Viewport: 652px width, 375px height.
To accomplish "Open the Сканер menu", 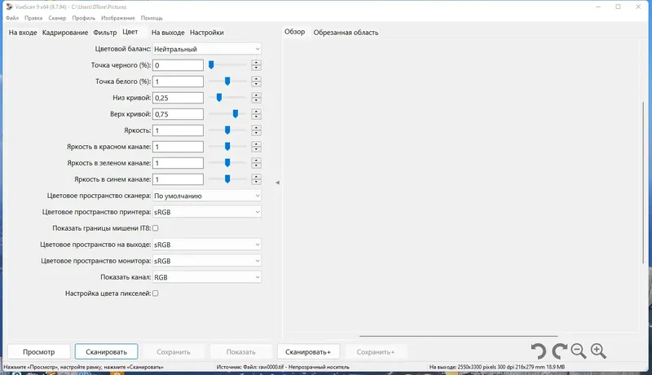I will pos(57,18).
